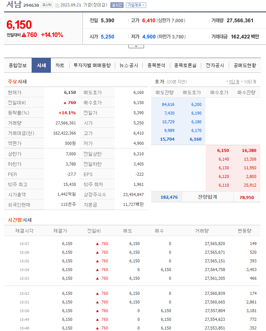Click the ask price 6,170
Viewport: 266px width, 331px height.
point(196,130)
